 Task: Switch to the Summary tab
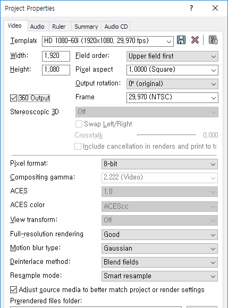pos(86,27)
